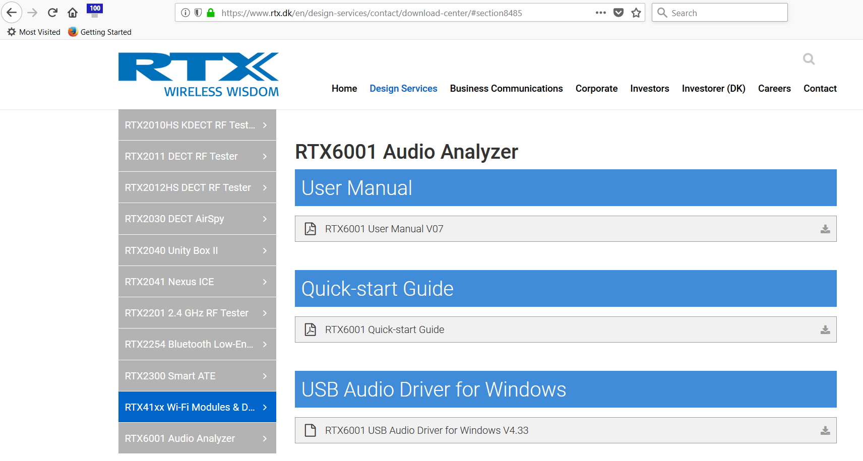863x461 pixels.
Task: Expand RTX6001 Audio Analyzer sidebar chevron
Action: [265, 438]
